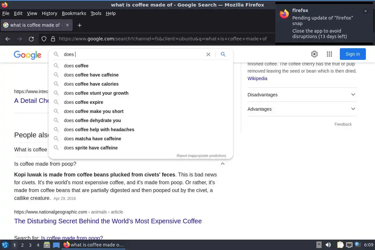Open the file manager taskbar icon
This screenshot has height=250, width=375.
pos(47,245)
